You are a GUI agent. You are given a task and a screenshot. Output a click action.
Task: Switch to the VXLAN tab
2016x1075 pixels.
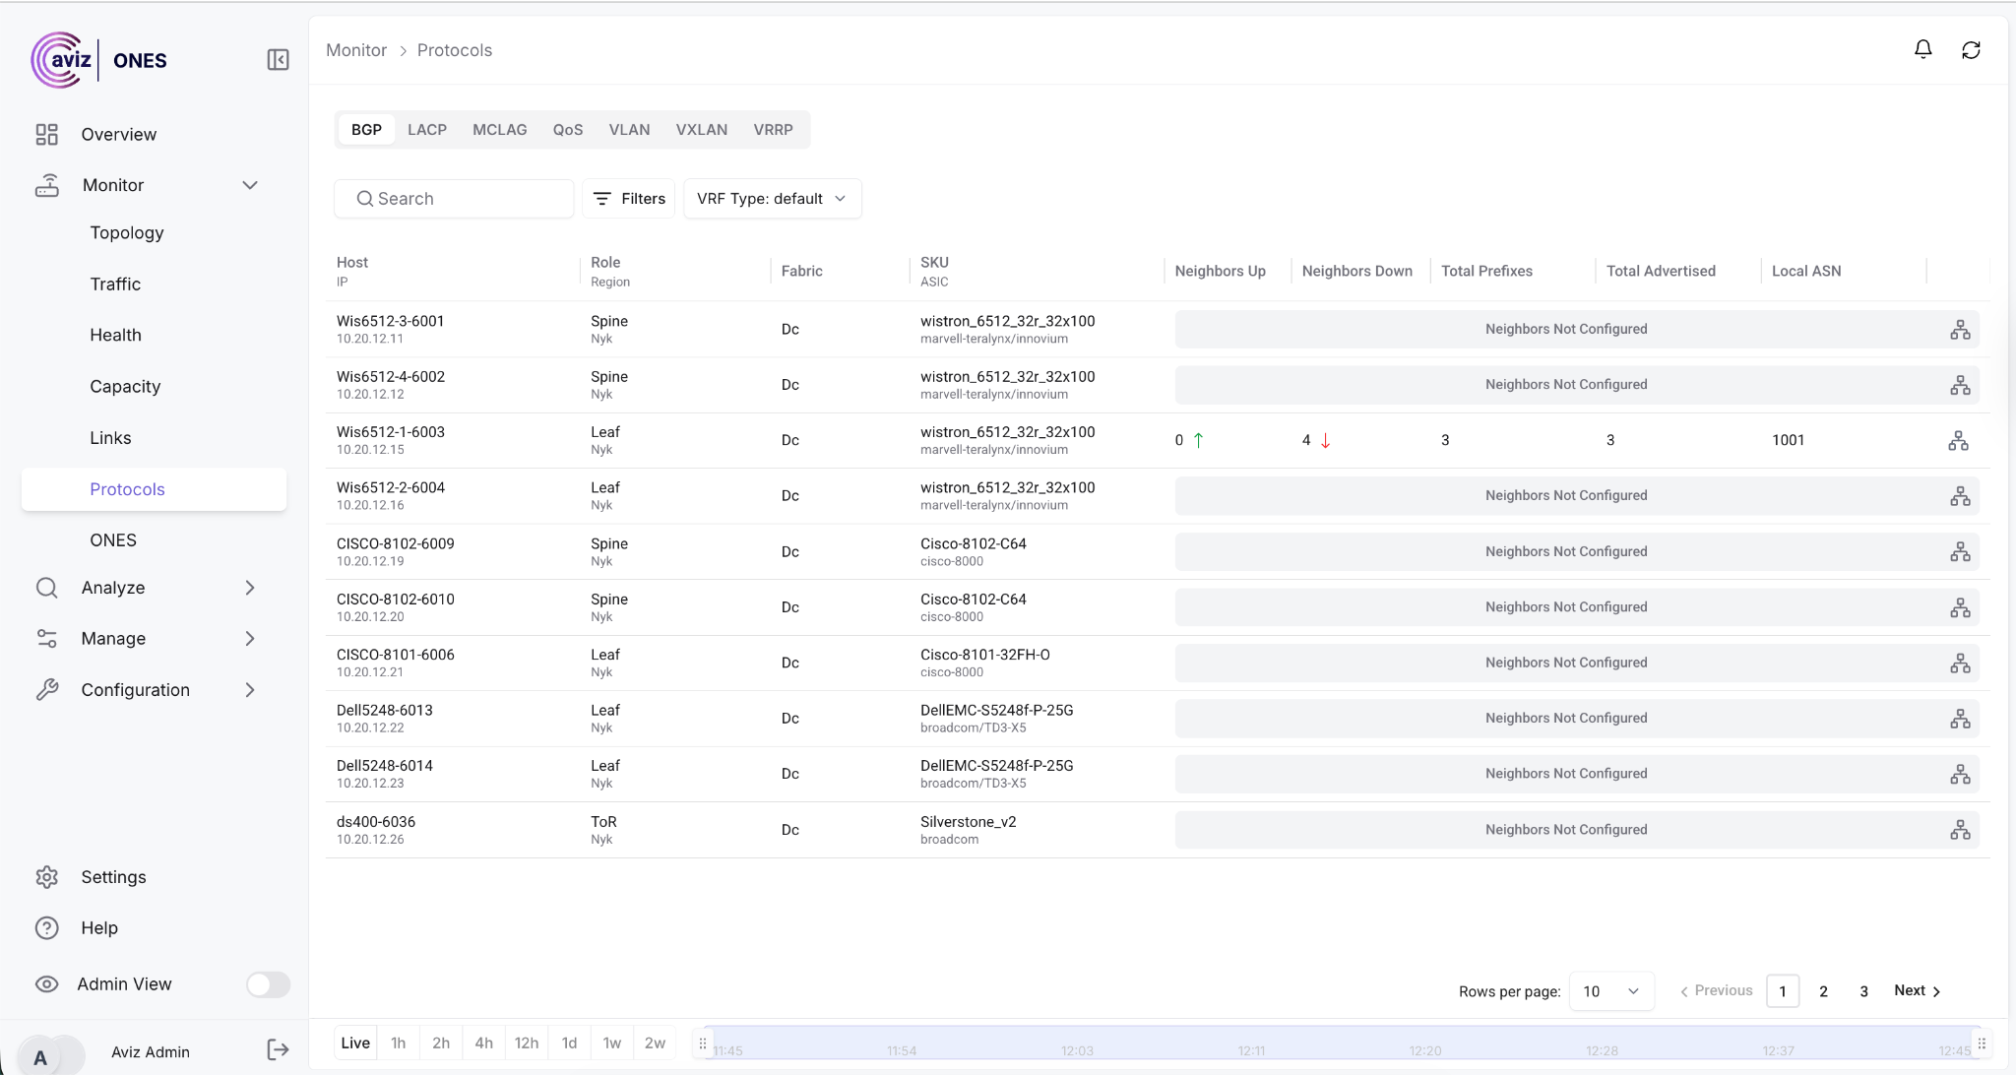point(701,130)
